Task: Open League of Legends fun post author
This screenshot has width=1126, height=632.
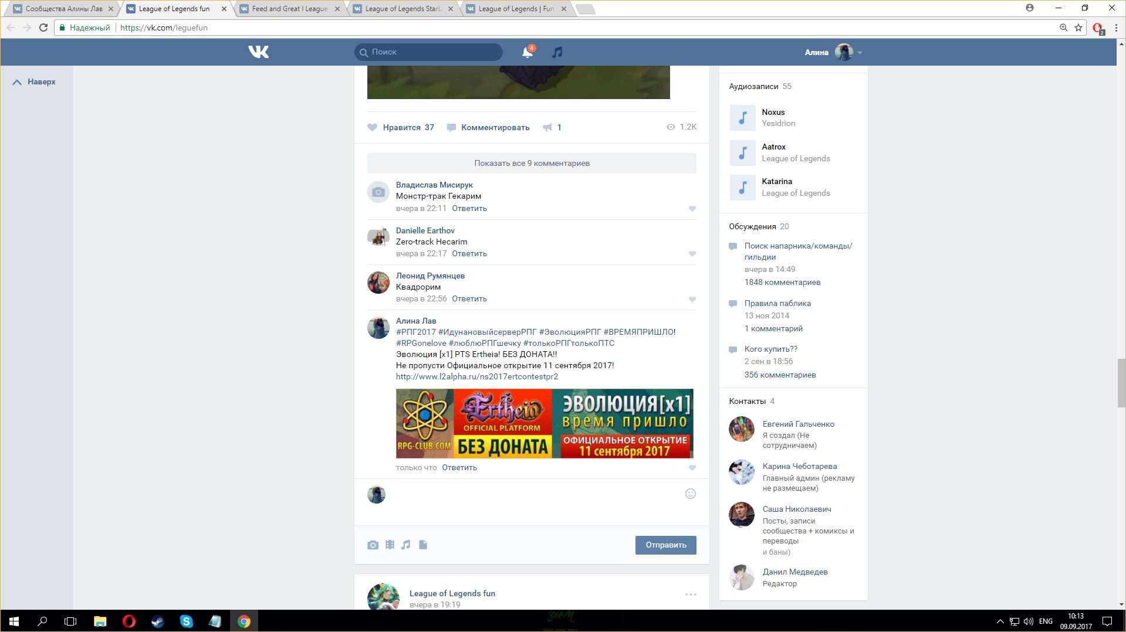Action: coord(452,594)
